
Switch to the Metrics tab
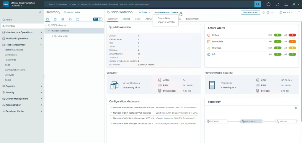[x=126, y=19]
